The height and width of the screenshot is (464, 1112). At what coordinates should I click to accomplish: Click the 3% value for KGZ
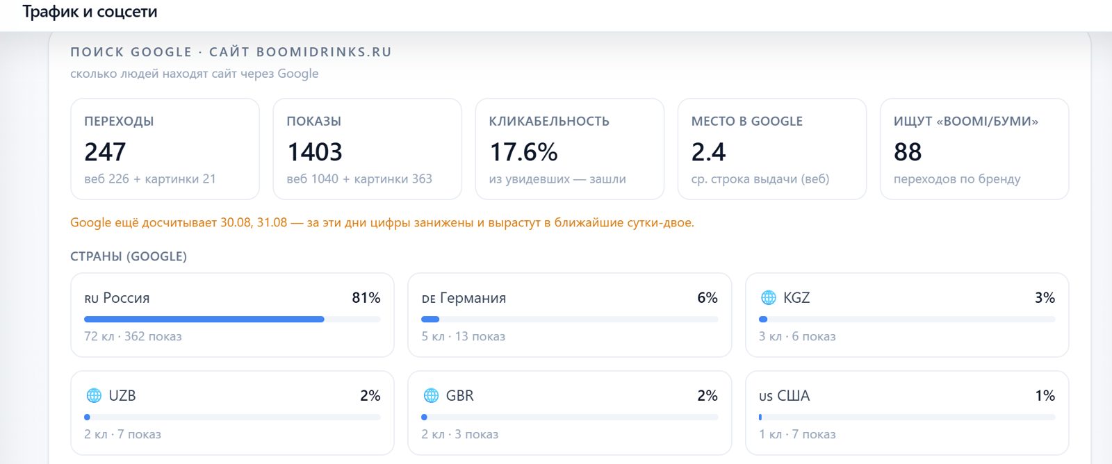coord(1045,298)
